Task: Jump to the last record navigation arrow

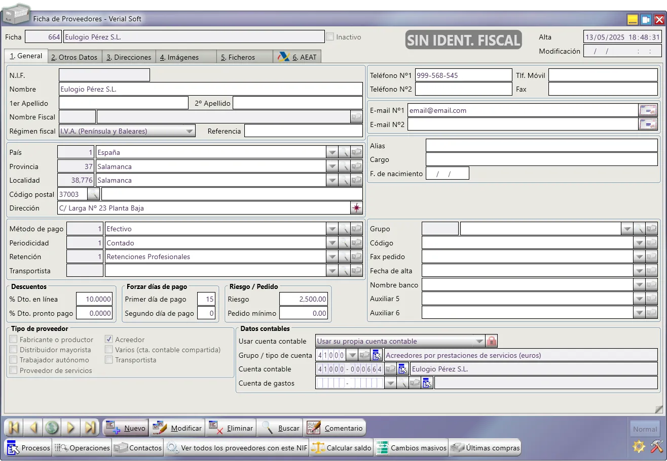Action: (90, 428)
